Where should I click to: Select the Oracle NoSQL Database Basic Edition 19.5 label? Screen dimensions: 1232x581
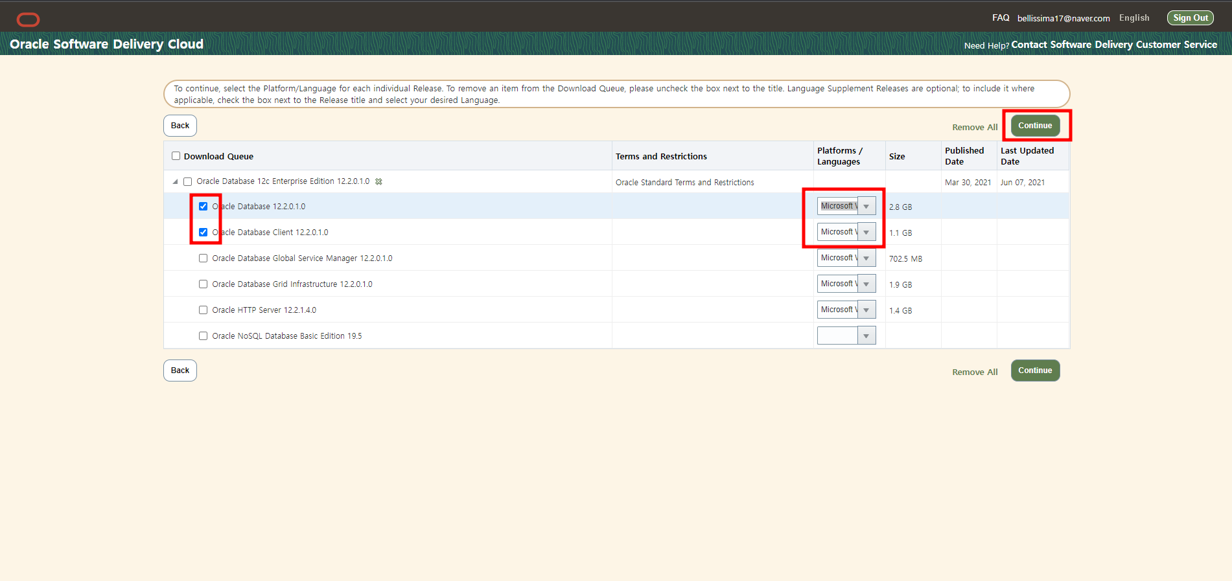coord(287,336)
